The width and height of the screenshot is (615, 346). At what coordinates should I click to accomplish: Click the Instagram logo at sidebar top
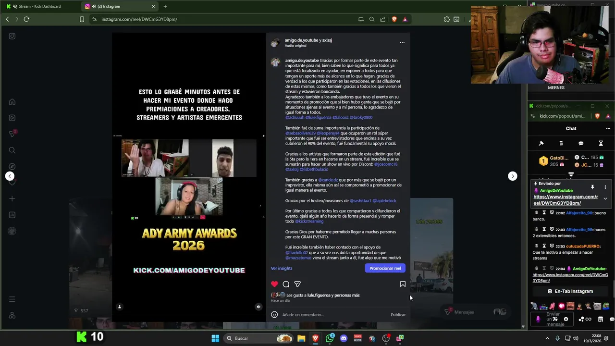tap(12, 36)
